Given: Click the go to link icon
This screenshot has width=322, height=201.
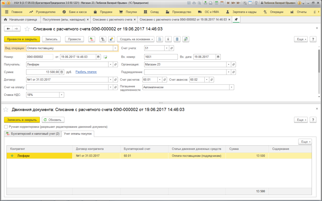Looking at the screenshot, I should (x=211, y=3).
